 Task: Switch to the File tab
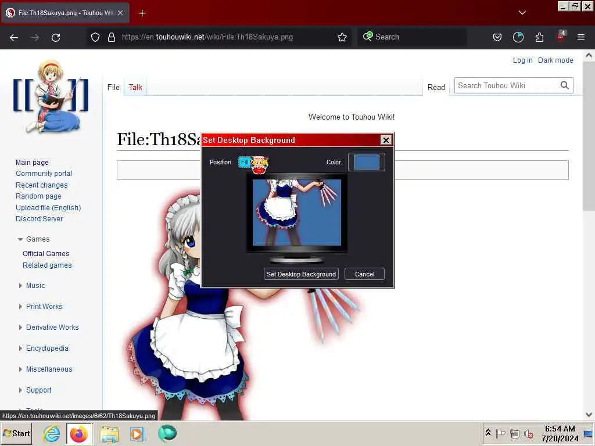(x=113, y=87)
